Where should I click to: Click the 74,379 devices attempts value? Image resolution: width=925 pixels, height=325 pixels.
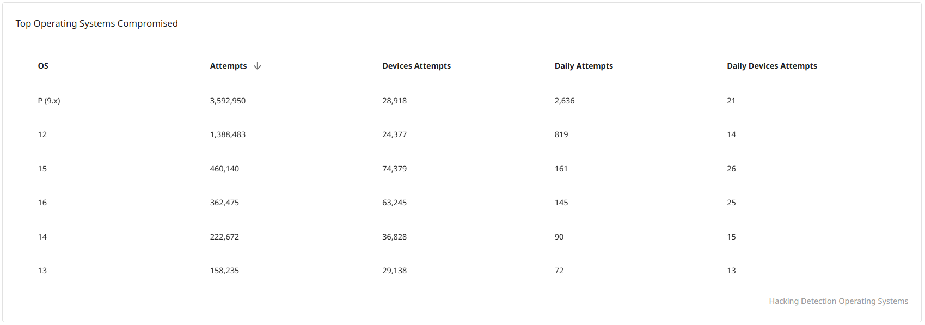(394, 169)
